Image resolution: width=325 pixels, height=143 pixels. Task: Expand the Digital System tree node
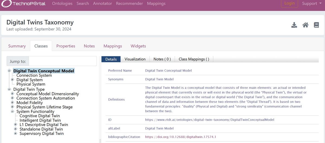click(12, 80)
